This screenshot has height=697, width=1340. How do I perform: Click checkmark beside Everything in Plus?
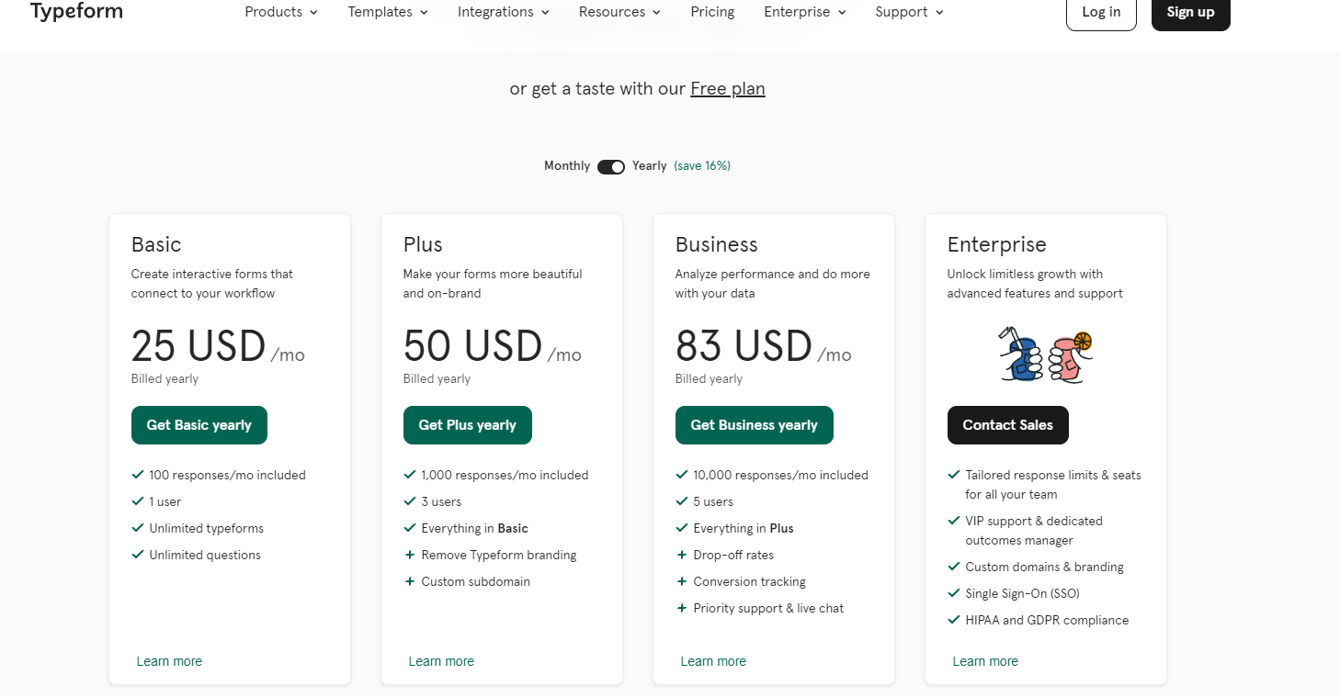[682, 528]
